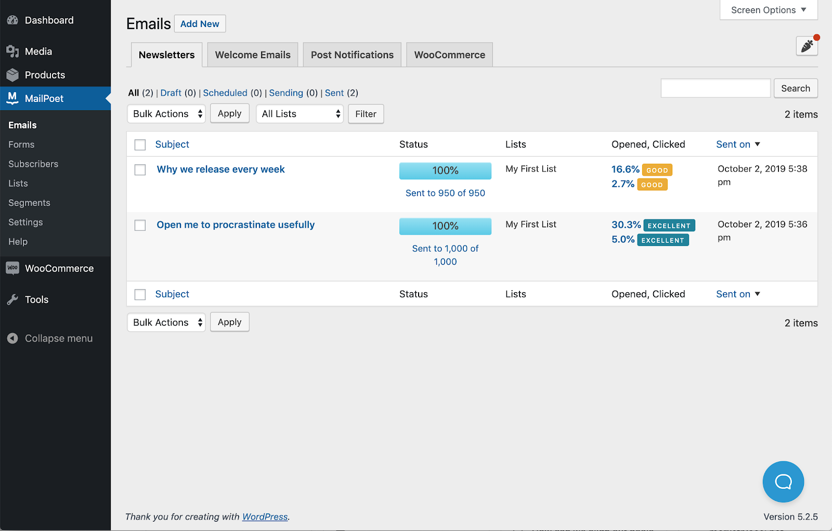Sort by Subject in the top header
832x531 pixels.
coord(172,144)
